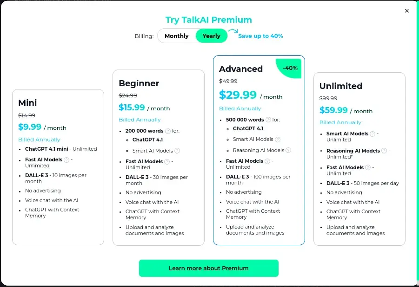
Task: Click Unlimited plan's Reasoning AI Models help icon
Action: click(385, 151)
